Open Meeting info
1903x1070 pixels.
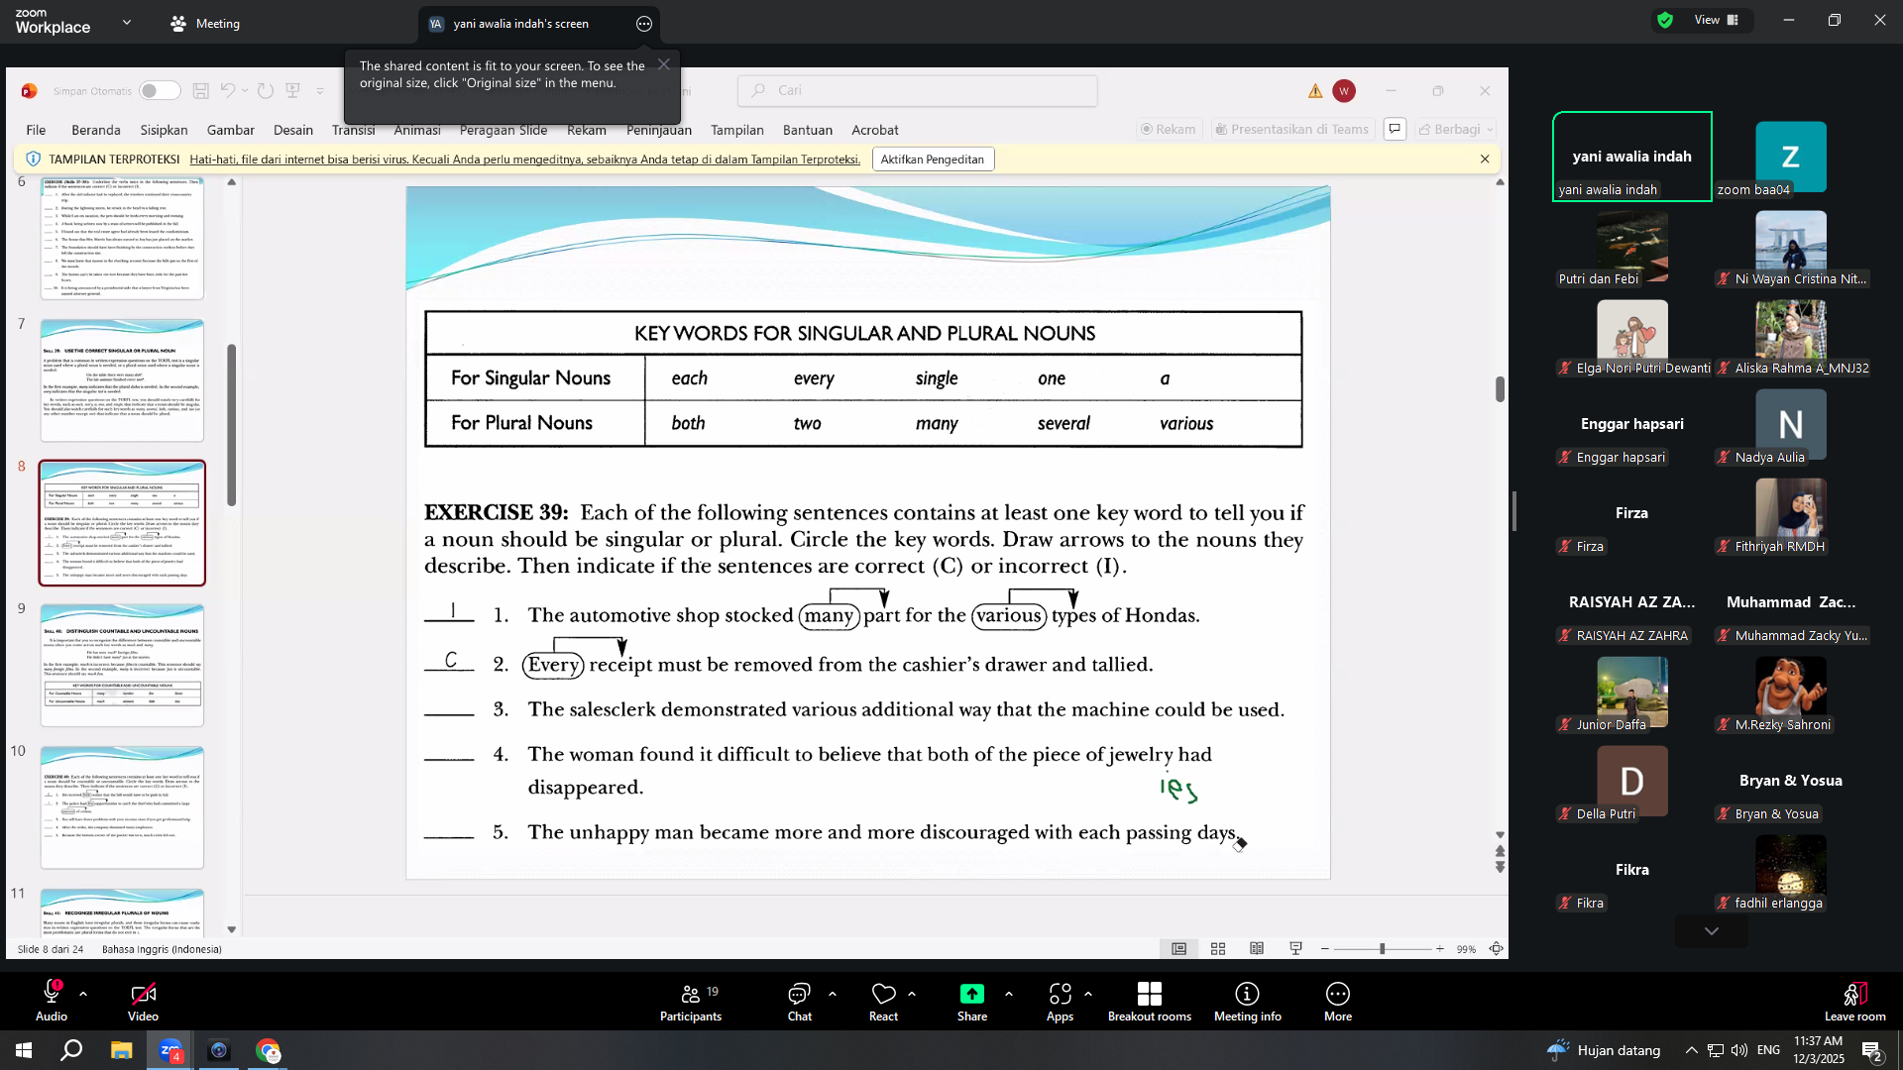pyautogui.click(x=1247, y=1001)
